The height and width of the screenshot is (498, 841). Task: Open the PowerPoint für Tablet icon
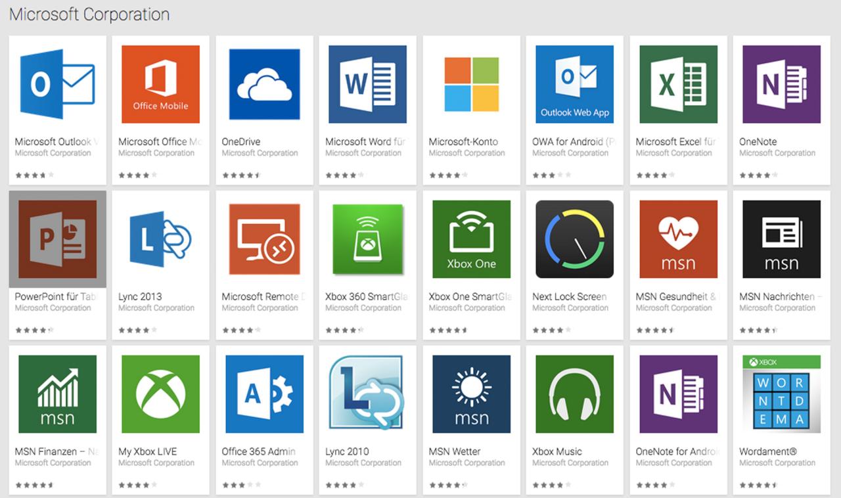tap(58, 239)
